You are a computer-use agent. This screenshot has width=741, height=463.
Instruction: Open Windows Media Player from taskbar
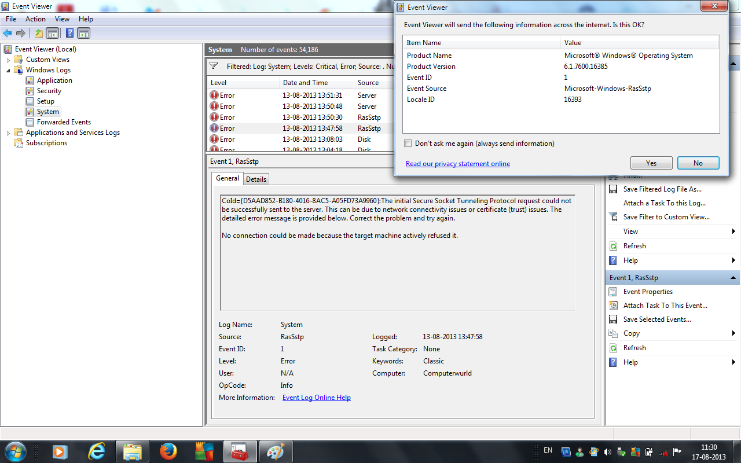coord(59,451)
